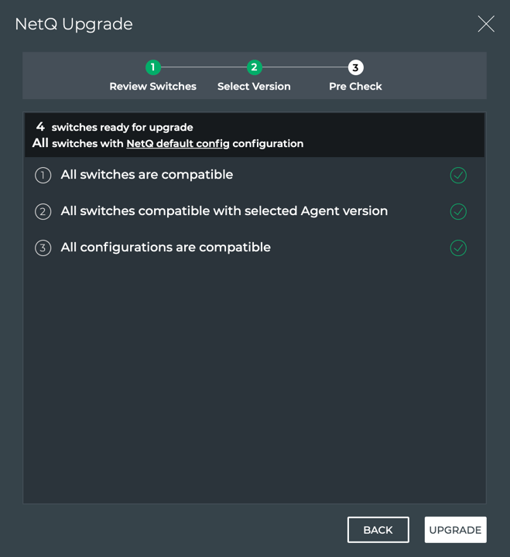Select the Pre Check step label
The width and height of the screenshot is (510, 557).
coord(355,87)
